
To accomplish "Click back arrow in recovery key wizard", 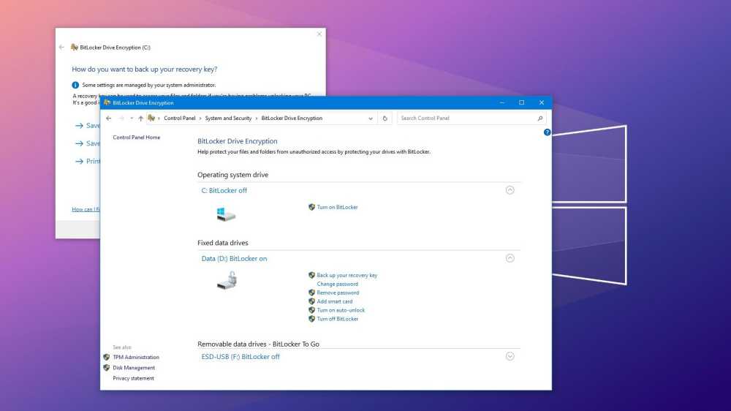I will tap(62, 48).
